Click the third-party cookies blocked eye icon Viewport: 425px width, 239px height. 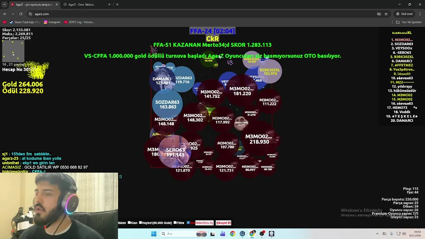click(379, 14)
